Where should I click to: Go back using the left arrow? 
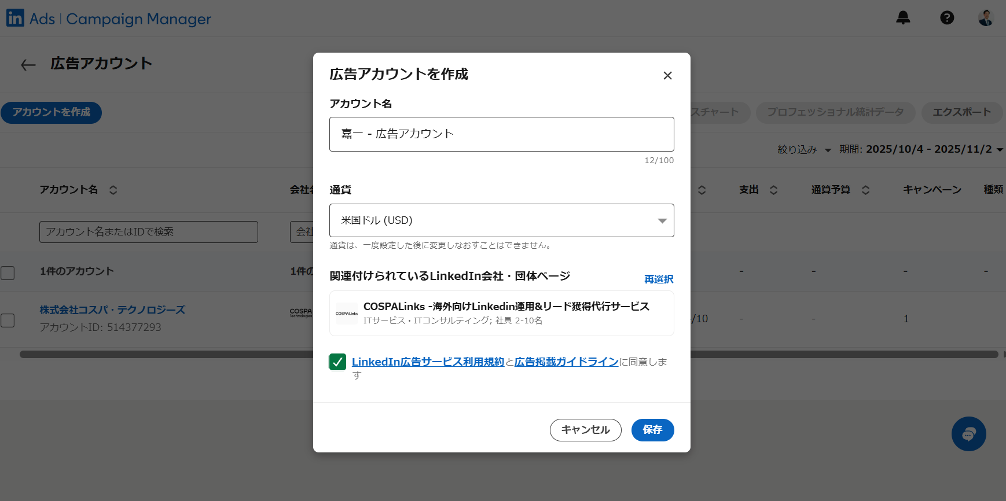(x=28, y=65)
